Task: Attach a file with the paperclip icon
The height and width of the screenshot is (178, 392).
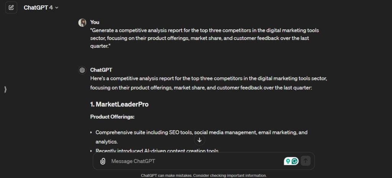Action: point(103,161)
